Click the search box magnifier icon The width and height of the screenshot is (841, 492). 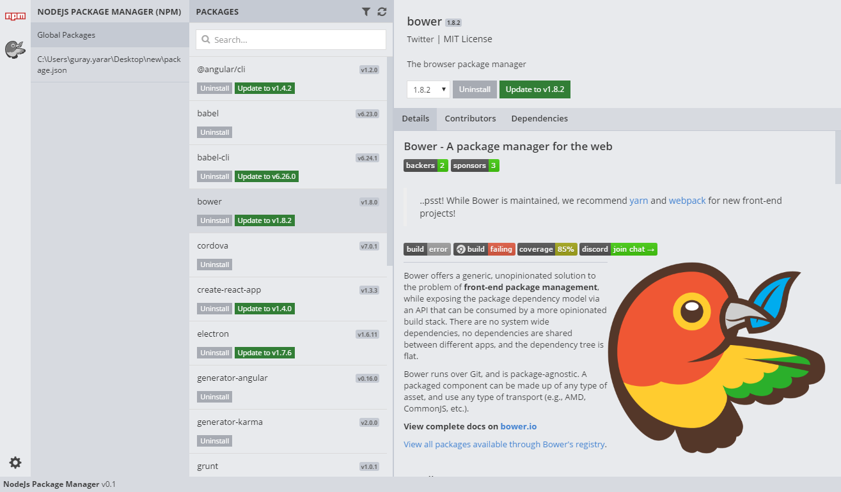coord(206,40)
